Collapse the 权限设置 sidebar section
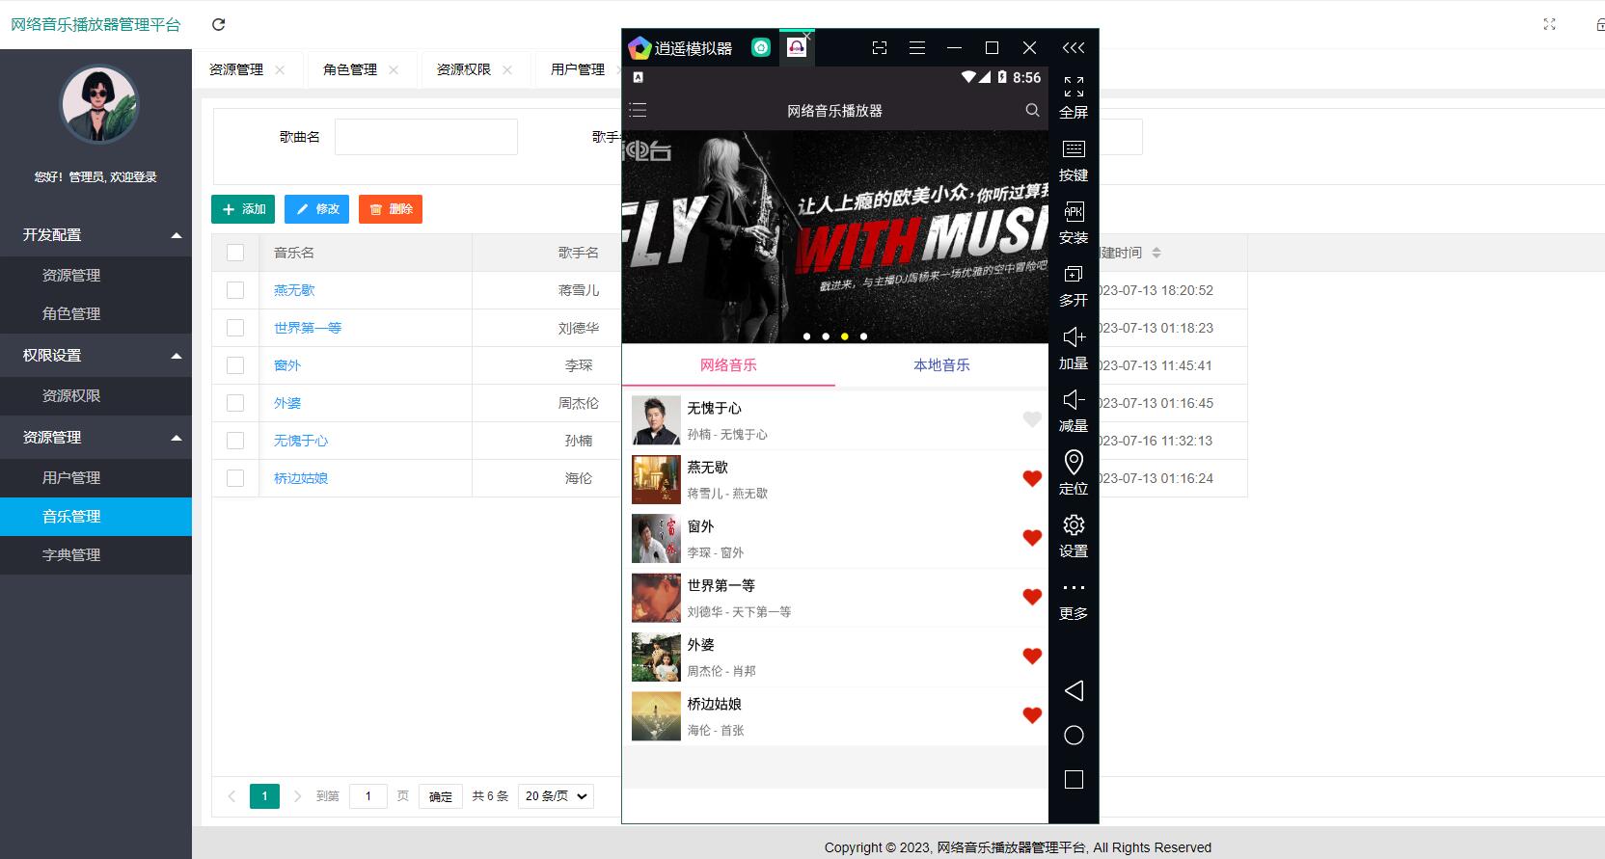 pos(96,356)
